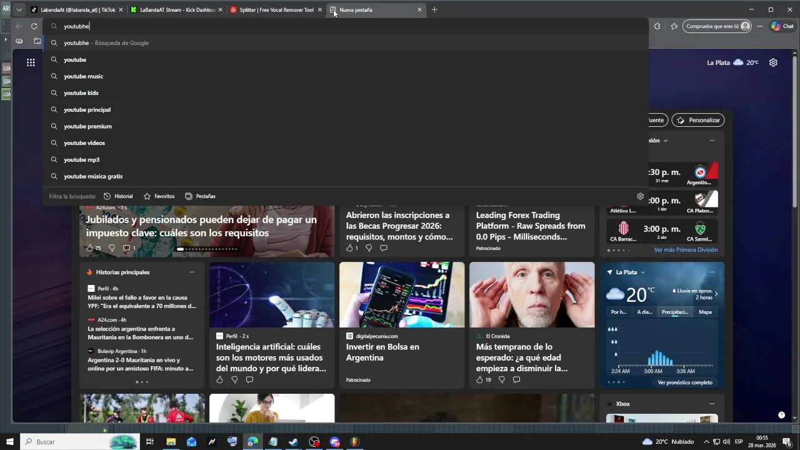
Task: Pick the 'youtube videos' suggestion
Action: (x=345, y=143)
